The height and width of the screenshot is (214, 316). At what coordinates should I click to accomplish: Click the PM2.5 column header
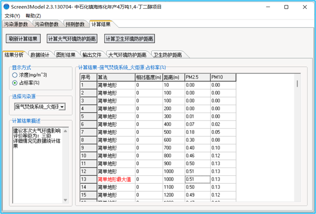[198, 77]
